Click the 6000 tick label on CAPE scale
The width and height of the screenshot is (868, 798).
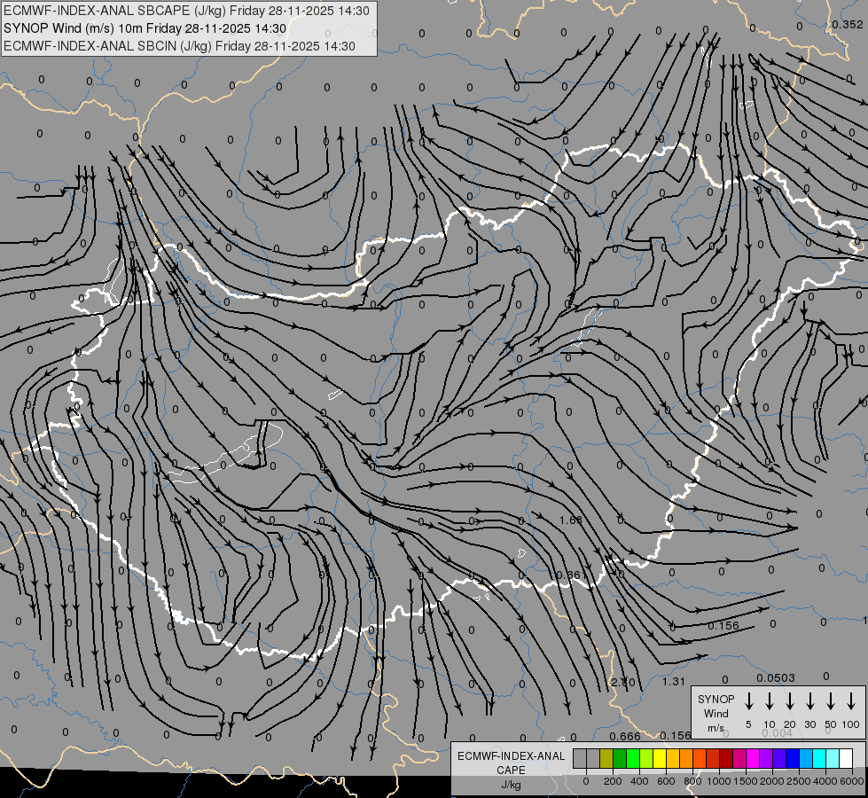pos(852,781)
